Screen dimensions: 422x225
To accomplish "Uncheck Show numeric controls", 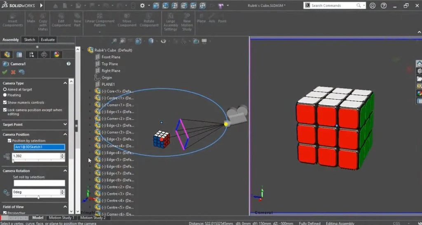I will tap(5, 102).
